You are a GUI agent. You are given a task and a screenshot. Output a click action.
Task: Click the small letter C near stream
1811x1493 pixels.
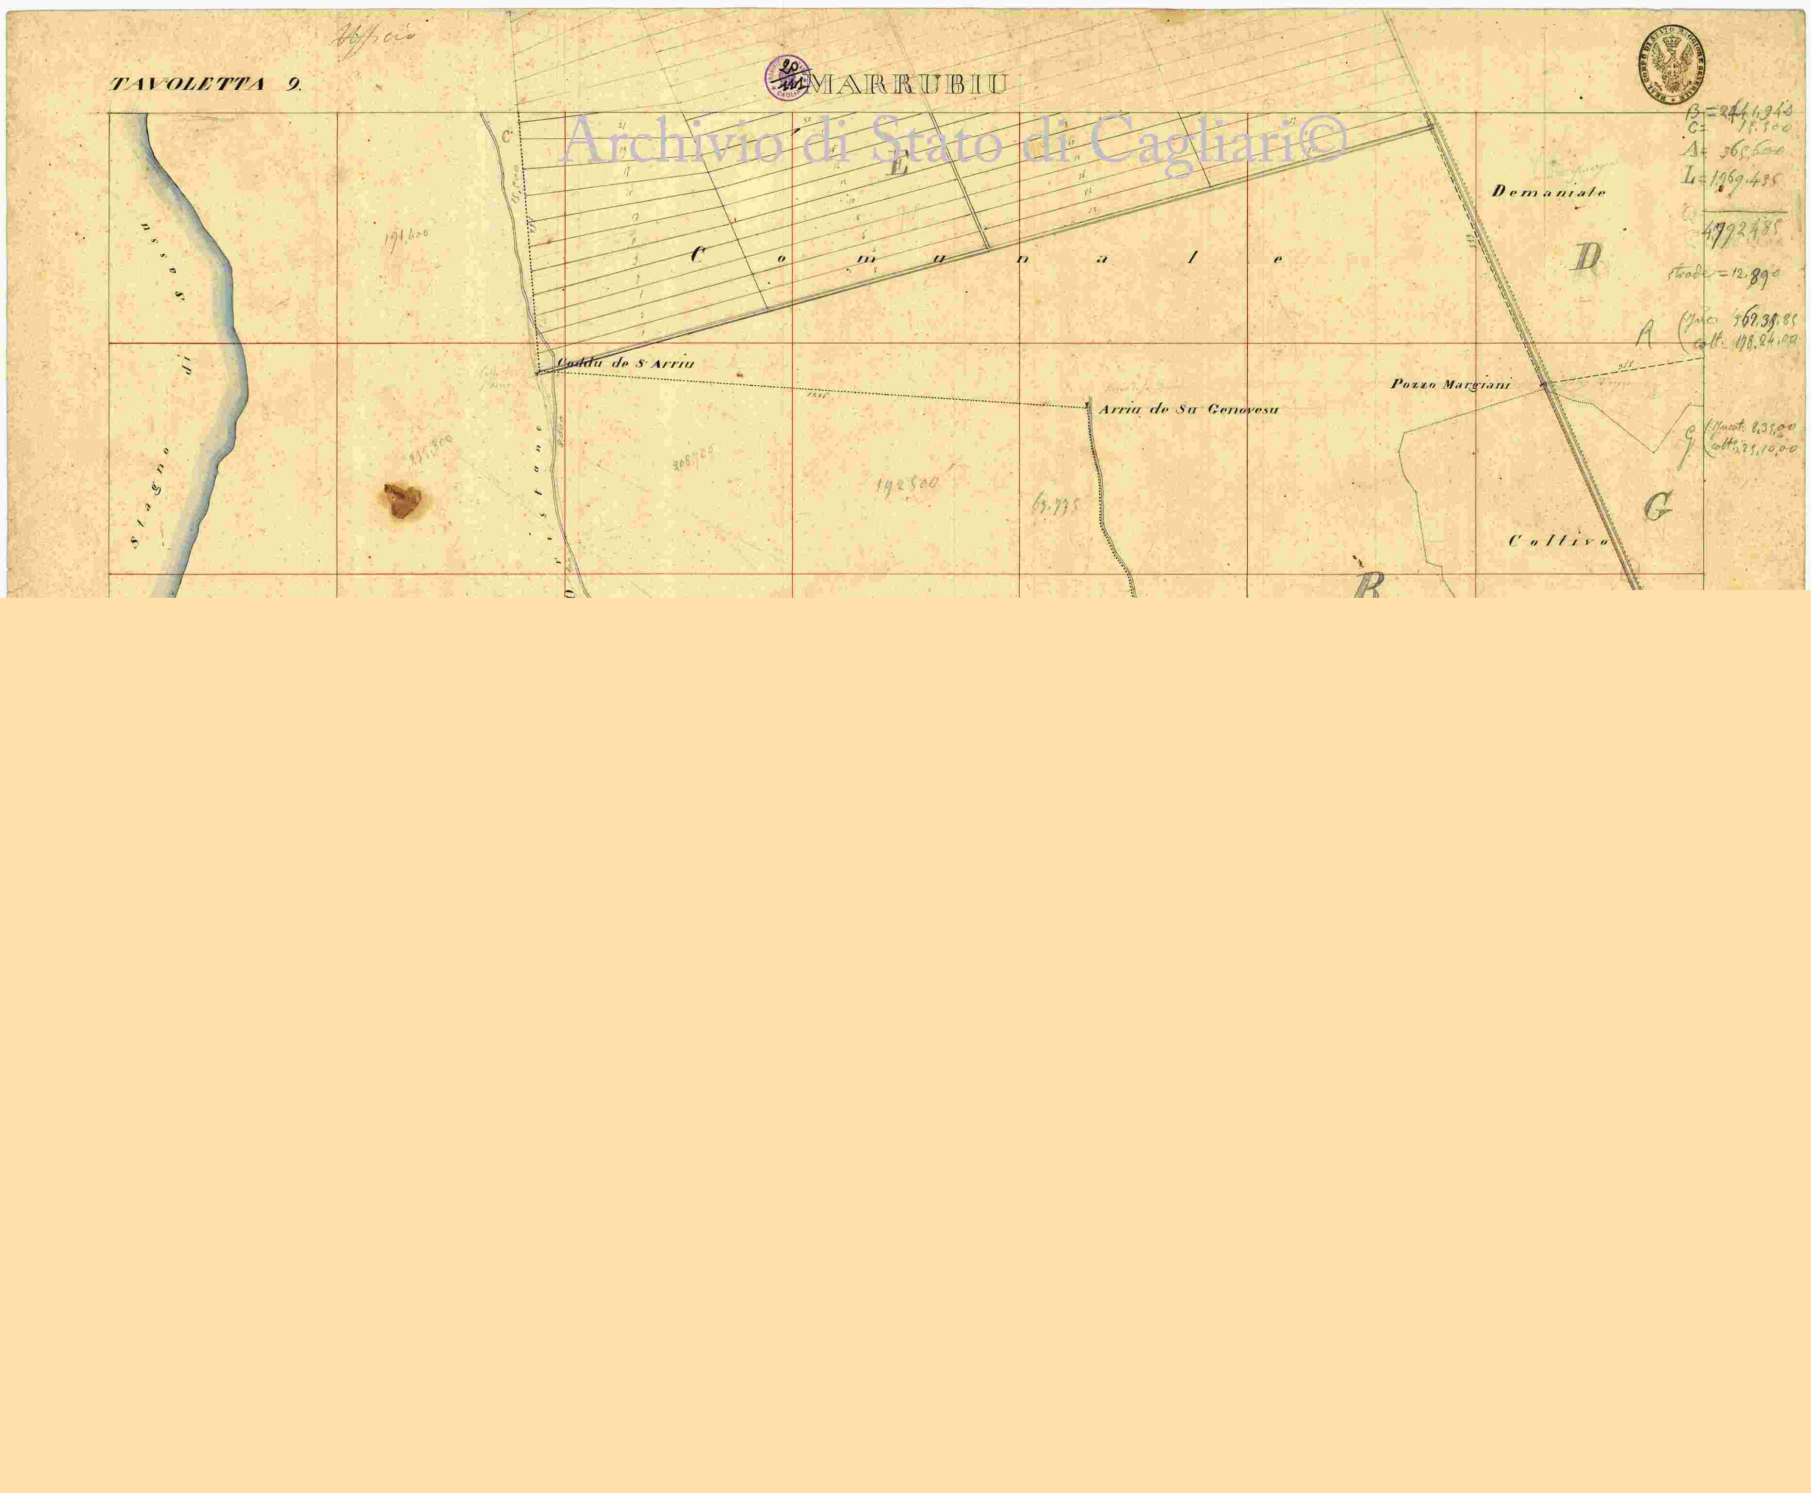pos(506,136)
